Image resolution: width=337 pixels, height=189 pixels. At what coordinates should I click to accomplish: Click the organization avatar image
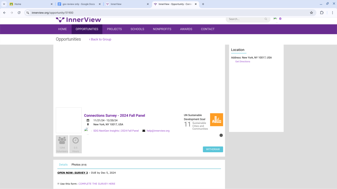click(88, 131)
